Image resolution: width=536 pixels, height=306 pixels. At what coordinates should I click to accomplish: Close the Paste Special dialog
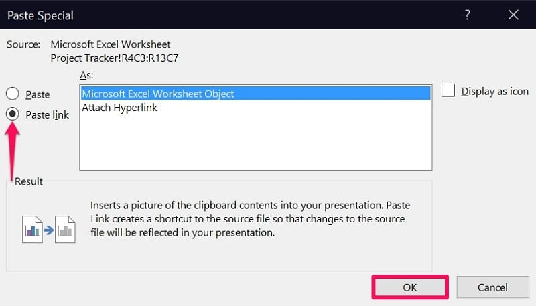coord(513,15)
